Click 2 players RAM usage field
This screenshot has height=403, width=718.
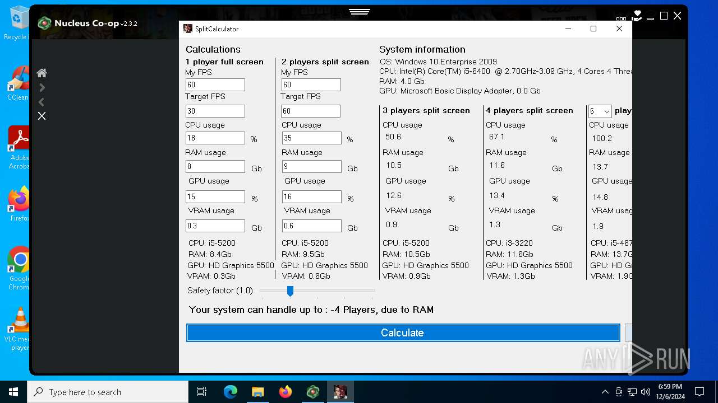[x=311, y=166]
